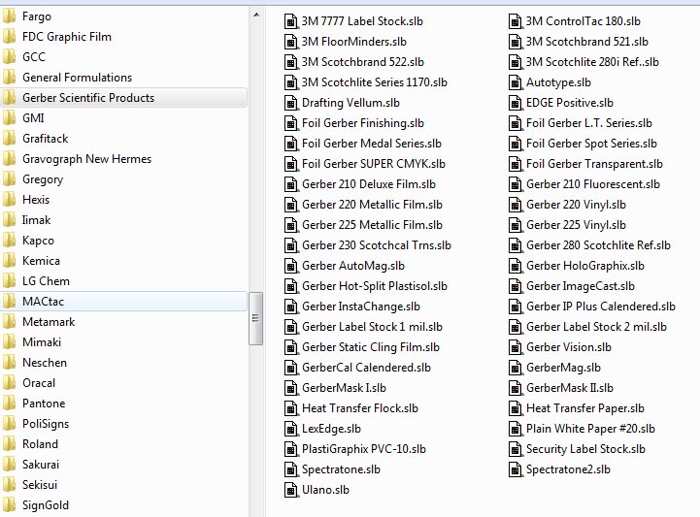Open the General Formulations folder
Viewport: 700px width, 517px height.
(78, 78)
